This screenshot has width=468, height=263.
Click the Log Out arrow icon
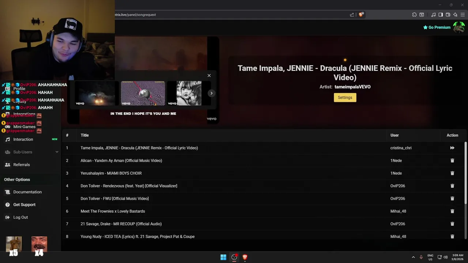(x=7, y=217)
